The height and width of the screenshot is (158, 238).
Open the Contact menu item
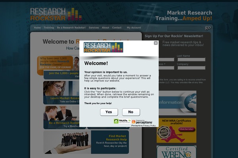(117, 28)
